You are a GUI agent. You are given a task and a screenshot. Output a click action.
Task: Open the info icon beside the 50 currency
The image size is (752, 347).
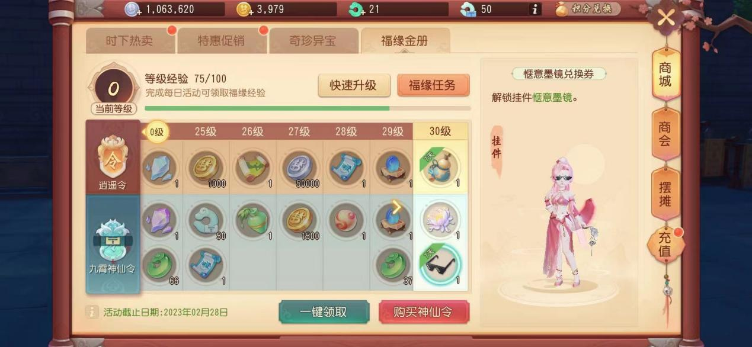(x=535, y=9)
